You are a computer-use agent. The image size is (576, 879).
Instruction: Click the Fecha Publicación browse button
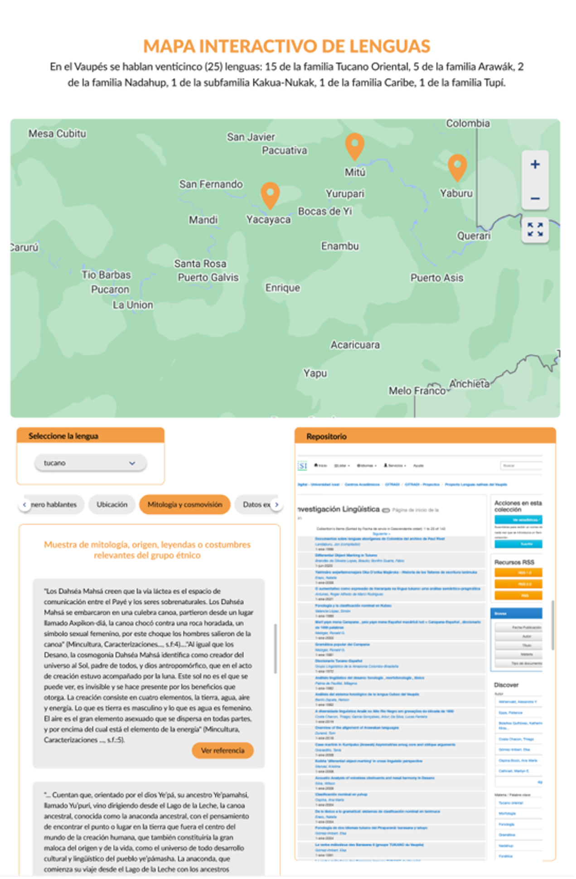[519, 628]
